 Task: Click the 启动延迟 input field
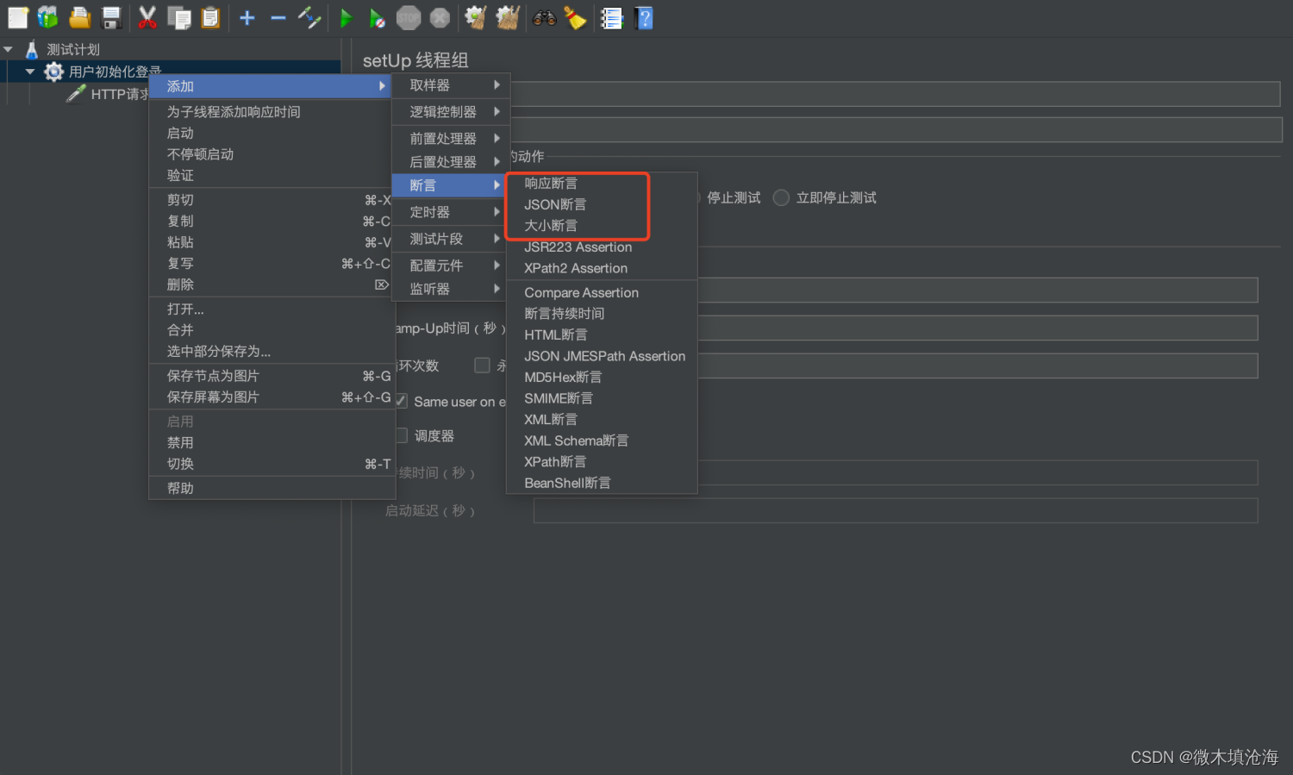(x=896, y=510)
